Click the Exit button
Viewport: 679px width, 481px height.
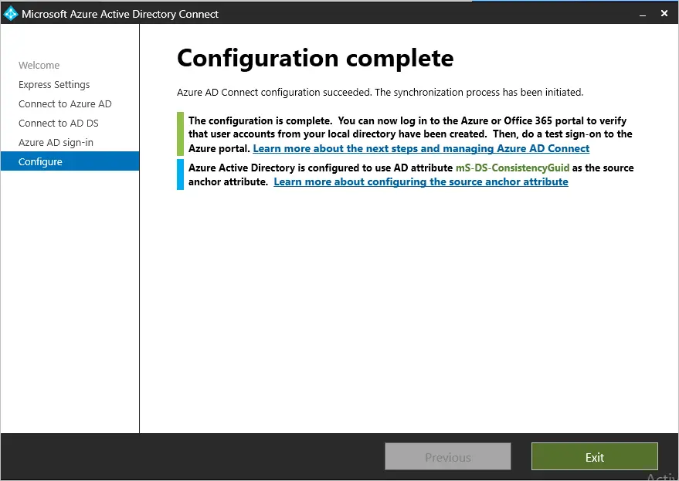click(595, 456)
